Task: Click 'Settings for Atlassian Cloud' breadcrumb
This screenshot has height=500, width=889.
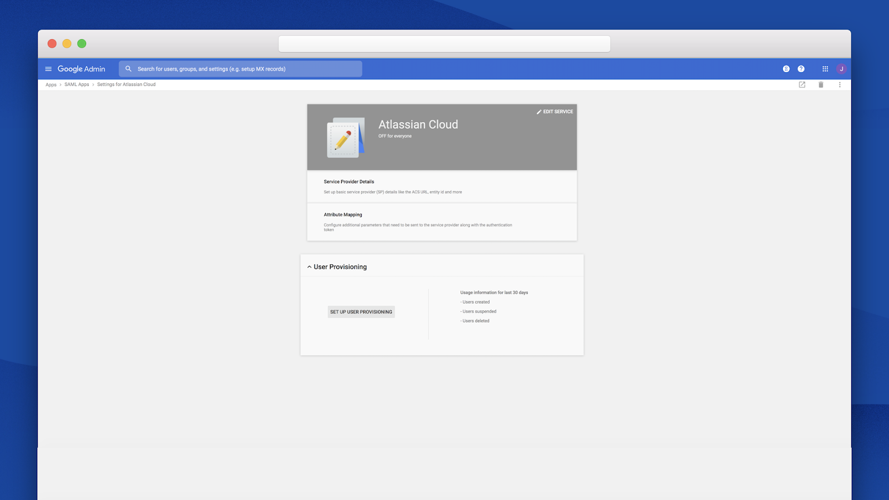Action: coord(126,84)
